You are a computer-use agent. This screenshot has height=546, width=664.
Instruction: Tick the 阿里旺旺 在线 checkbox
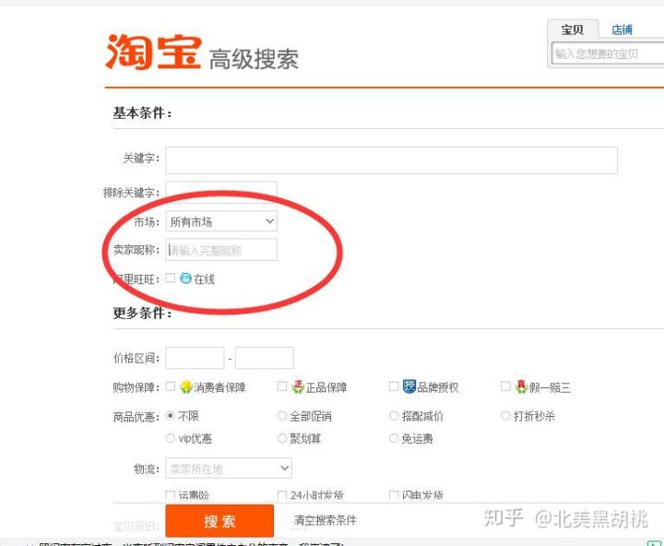coord(171,278)
